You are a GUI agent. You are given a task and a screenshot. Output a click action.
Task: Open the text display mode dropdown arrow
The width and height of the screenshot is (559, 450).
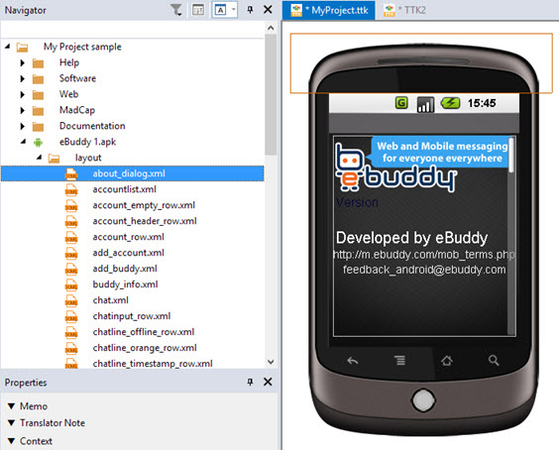coord(234,10)
